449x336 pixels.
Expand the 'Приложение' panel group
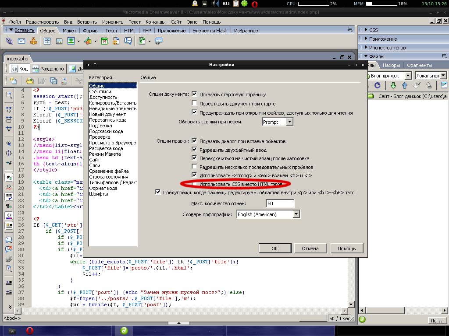click(366, 38)
